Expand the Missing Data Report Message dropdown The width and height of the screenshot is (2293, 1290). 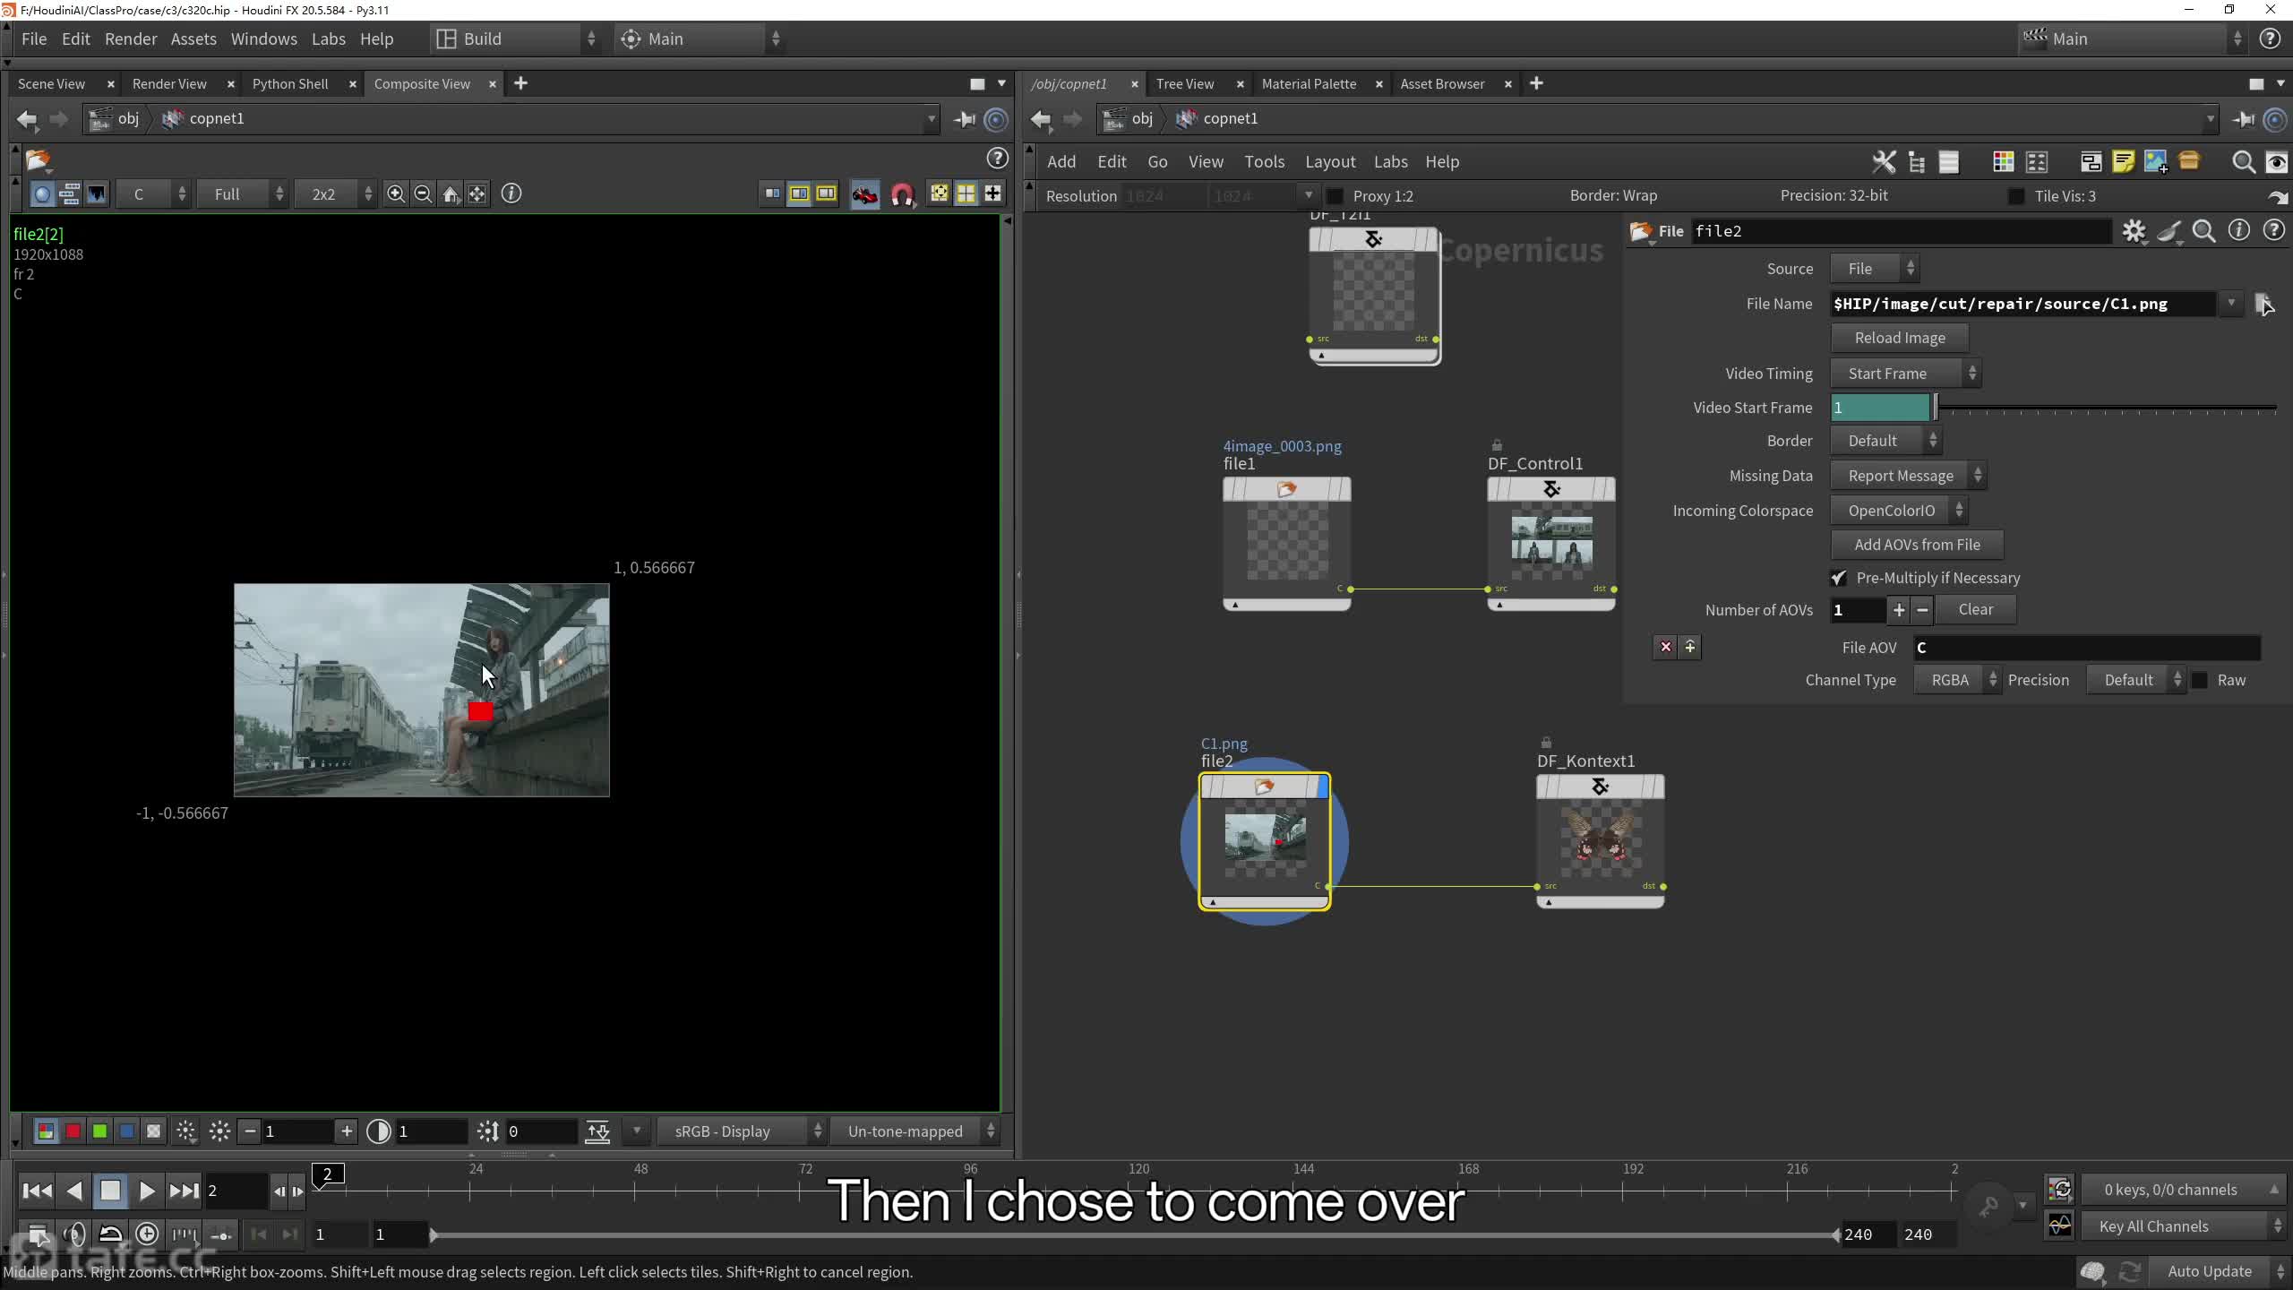1908,475
